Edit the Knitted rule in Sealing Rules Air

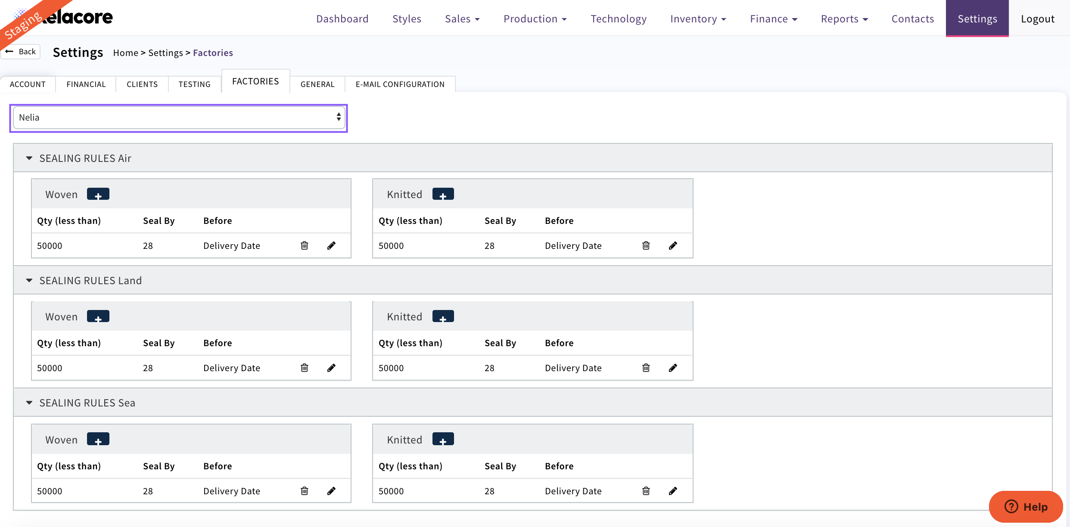pyautogui.click(x=673, y=245)
